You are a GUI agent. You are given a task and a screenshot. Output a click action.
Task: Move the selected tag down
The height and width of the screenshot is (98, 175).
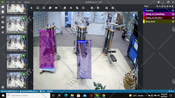[170, 6]
